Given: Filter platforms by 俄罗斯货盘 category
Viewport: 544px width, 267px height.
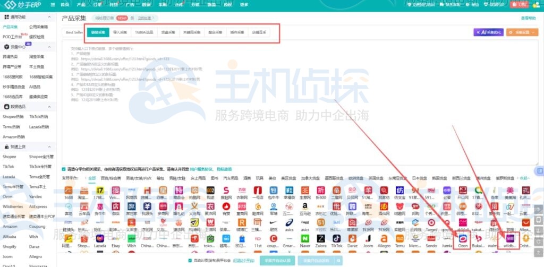Looking at the screenshot, I should pyautogui.click(x=505, y=178).
